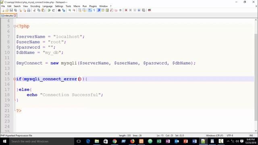Toggle INS insert mode in status bar

point(251,136)
